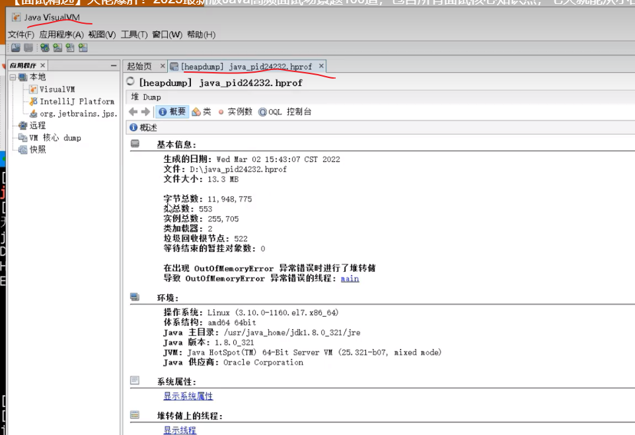Click the Save toolbar icon

point(28,48)
